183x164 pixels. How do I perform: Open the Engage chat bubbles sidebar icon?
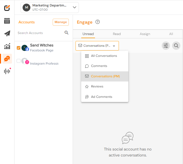point(7,59)
